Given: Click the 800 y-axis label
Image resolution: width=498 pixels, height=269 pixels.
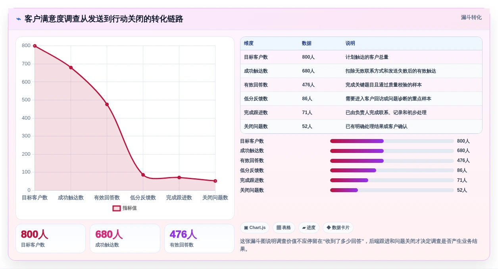Looking at the screenshot, I should 26,46.
